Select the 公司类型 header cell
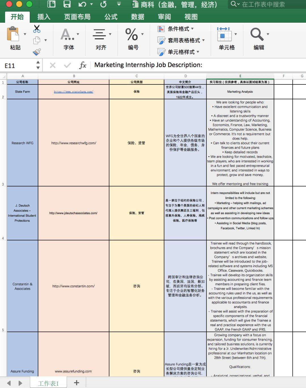The width and height of the screenshot is (306, 388). tap(137, 82)
